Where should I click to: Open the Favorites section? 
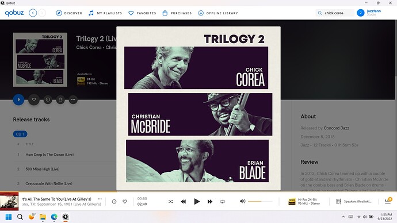click(142, 13)
